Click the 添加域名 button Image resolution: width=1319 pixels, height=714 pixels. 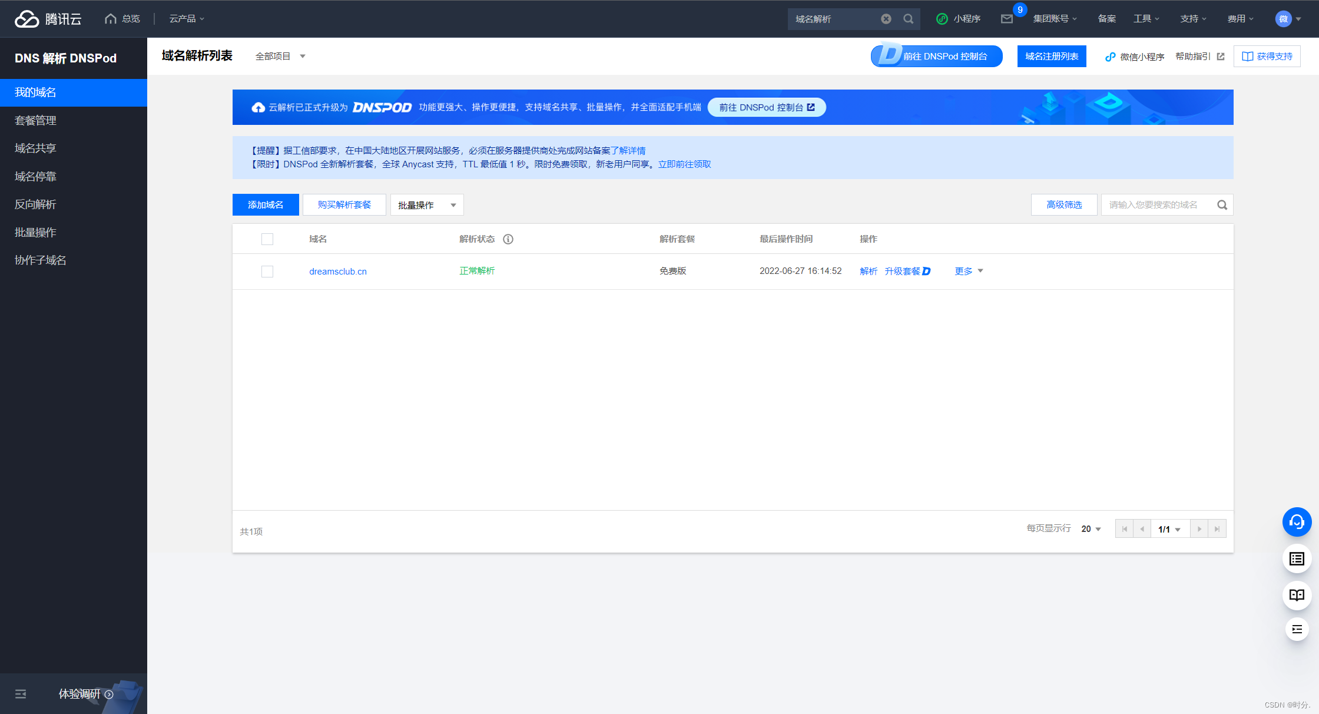(266, 205)
